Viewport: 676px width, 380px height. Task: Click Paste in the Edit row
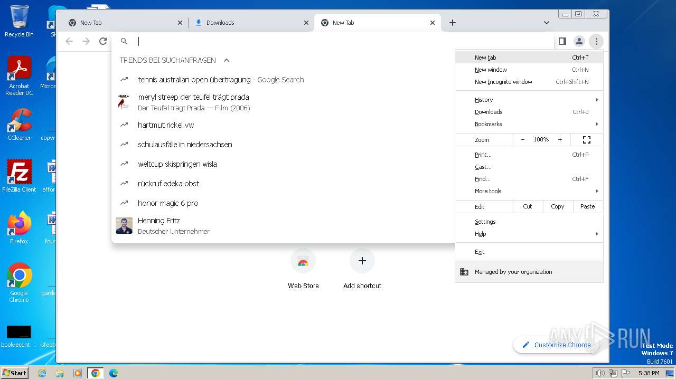point(588,206)
